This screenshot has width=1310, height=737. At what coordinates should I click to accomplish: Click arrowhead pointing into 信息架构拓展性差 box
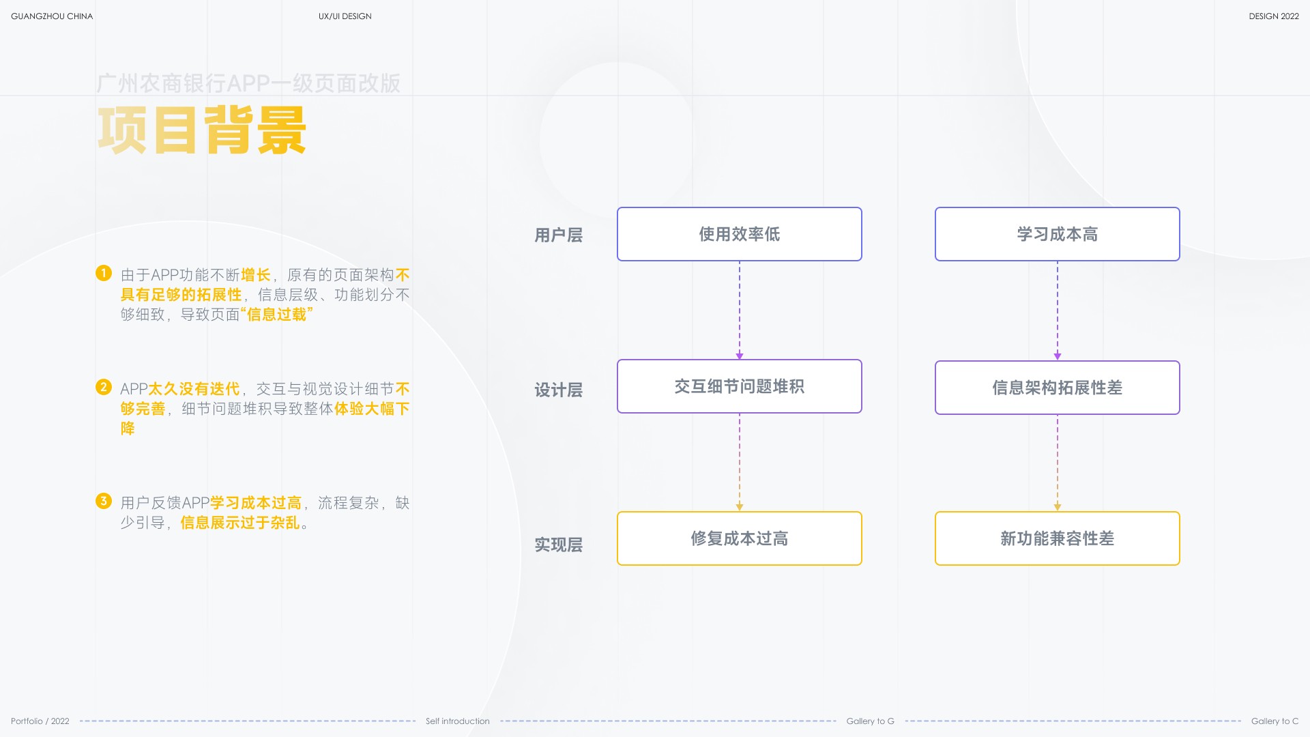[1058, 356]
